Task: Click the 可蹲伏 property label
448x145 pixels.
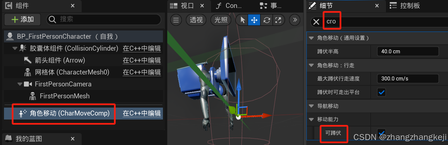Action: (333, 133)
